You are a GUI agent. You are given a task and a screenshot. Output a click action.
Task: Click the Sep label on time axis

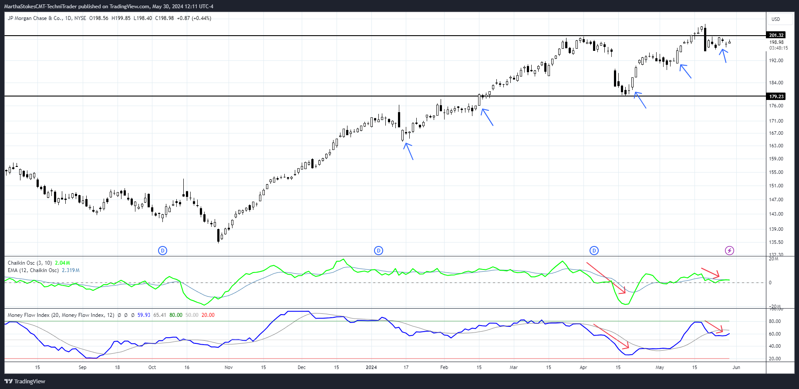pos(83,367)
